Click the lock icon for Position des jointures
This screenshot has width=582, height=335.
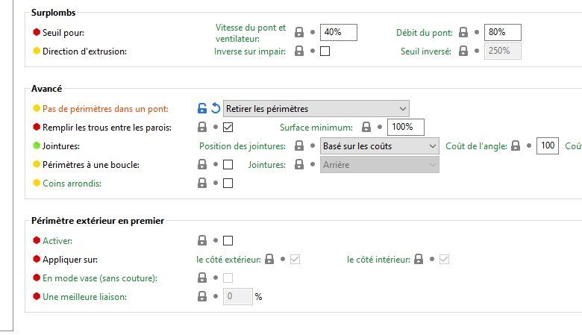click(299, 145)
